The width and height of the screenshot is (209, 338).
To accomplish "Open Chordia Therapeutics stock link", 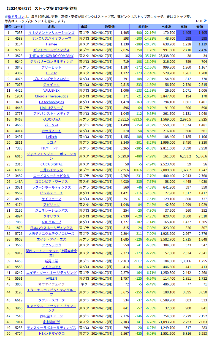I will pyautogui.click(x=51, y=96).
